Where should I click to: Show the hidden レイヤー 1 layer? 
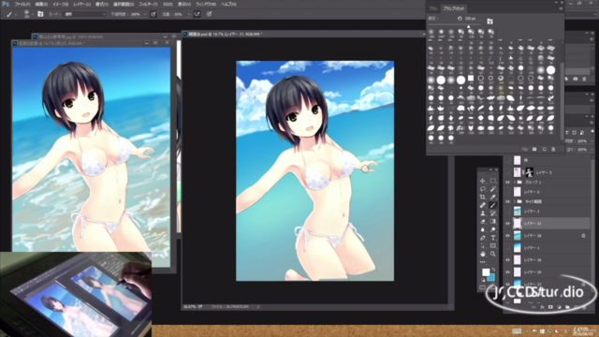[507, 248]
